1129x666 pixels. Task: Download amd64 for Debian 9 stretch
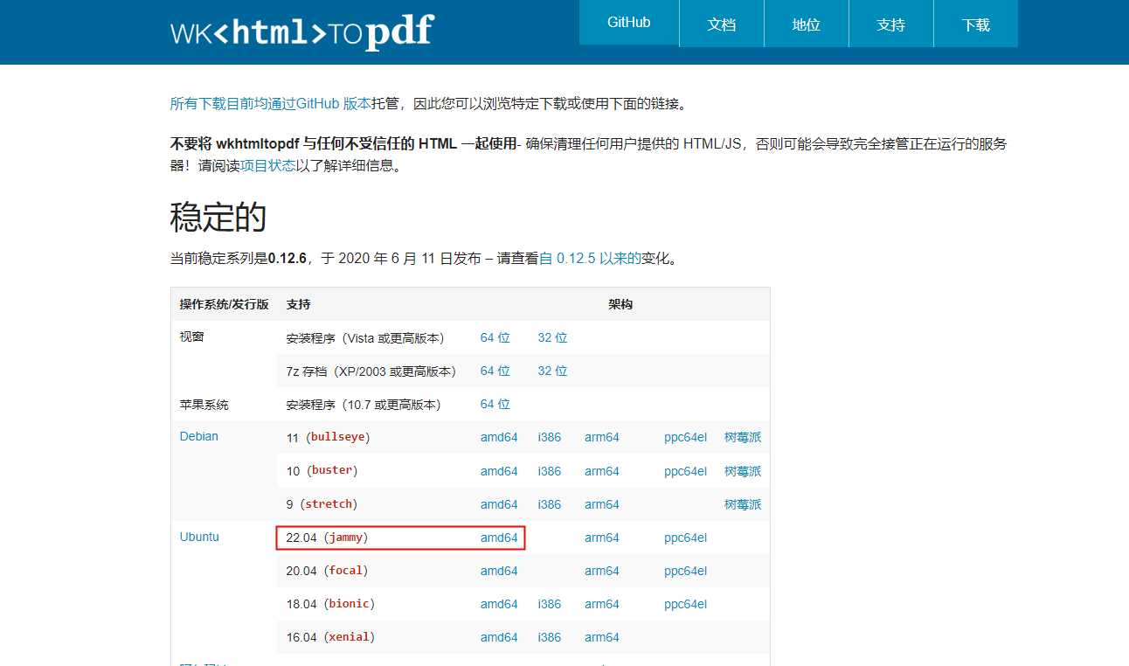coord(499,504)
